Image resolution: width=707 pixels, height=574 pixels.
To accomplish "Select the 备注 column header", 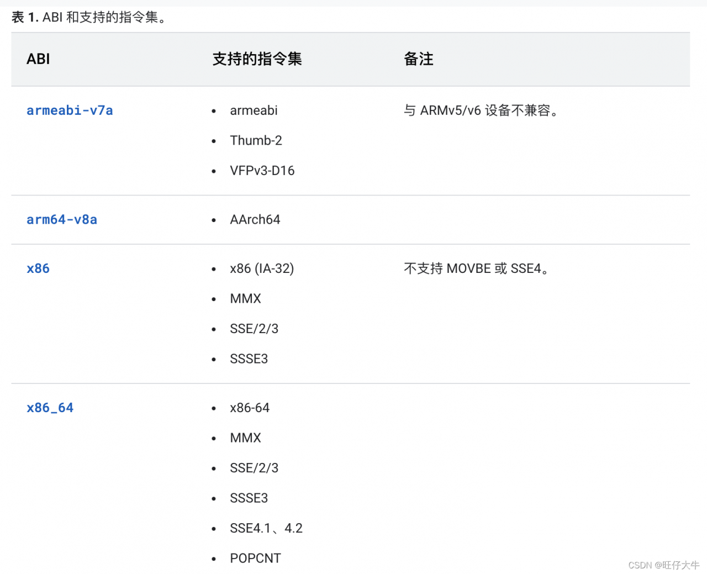I will (x=419, y=59).
